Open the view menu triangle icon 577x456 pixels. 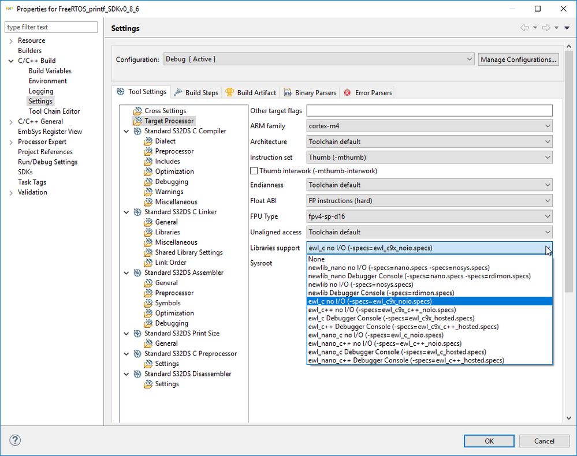coord(567,28)
